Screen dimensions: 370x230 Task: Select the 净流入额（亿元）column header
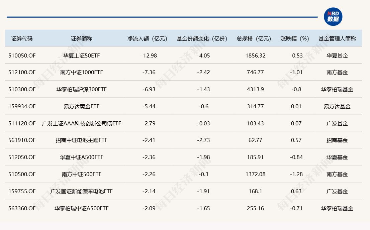147,38
